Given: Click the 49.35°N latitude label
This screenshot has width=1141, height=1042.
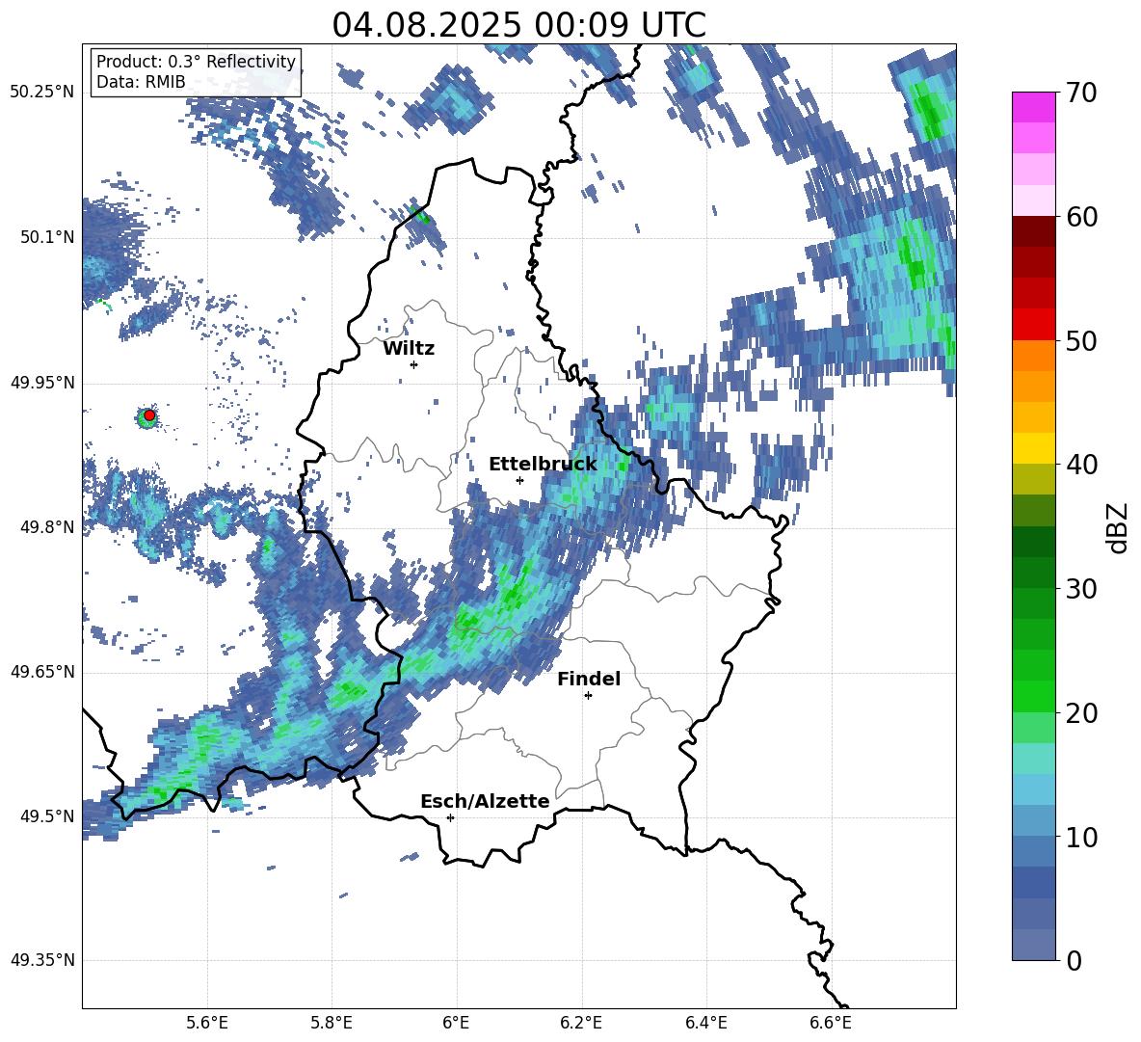Looking at the screenshot, I should [43, 960].
